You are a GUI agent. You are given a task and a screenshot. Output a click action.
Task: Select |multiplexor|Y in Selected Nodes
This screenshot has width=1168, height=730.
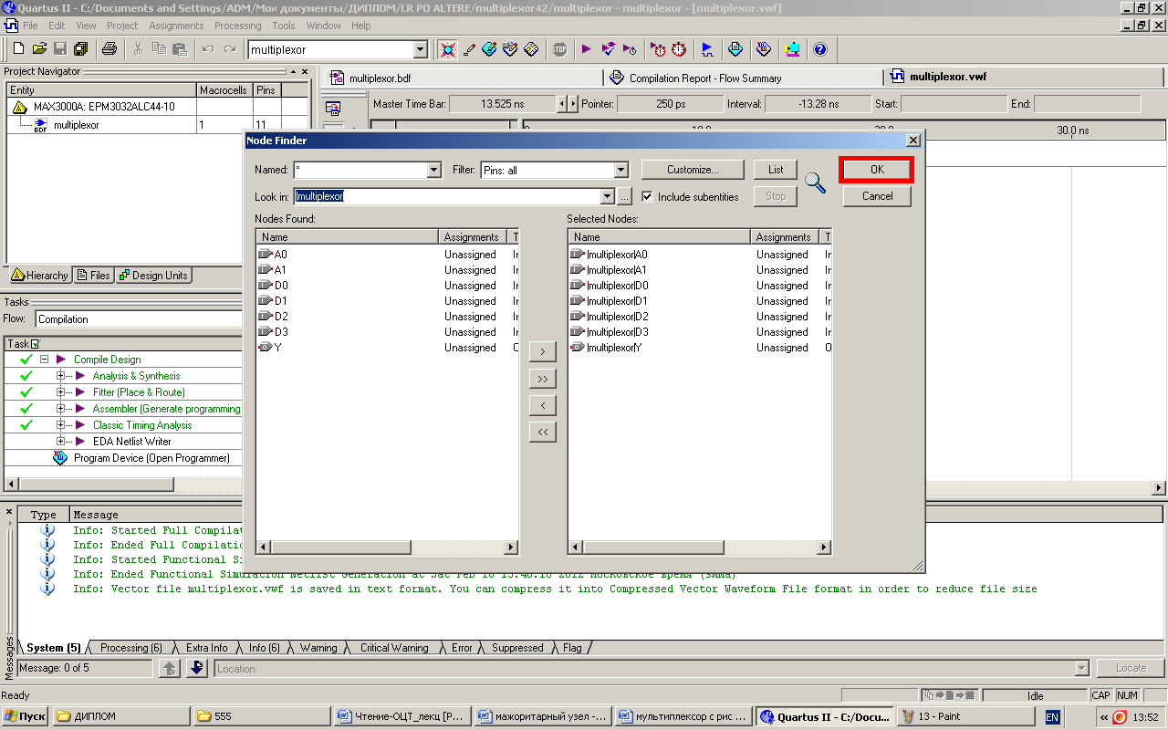tap(614, 348)
